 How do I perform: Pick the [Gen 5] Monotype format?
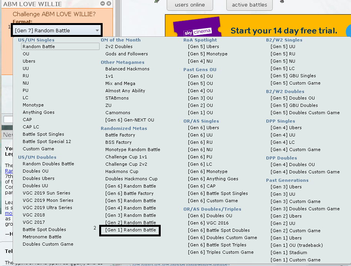[208, 54]
